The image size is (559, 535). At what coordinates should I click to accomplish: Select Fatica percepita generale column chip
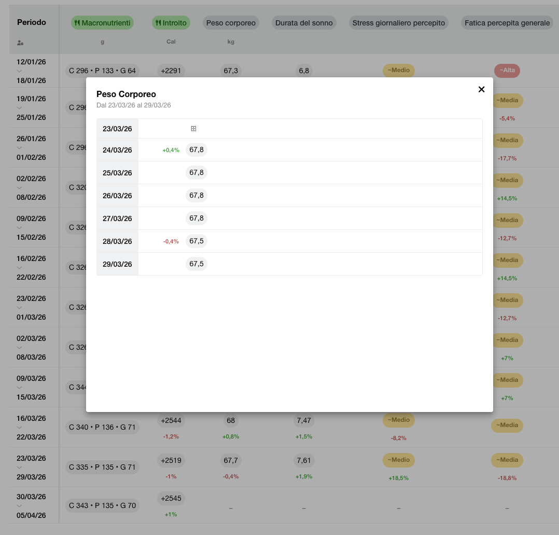(x=507, y=23)
